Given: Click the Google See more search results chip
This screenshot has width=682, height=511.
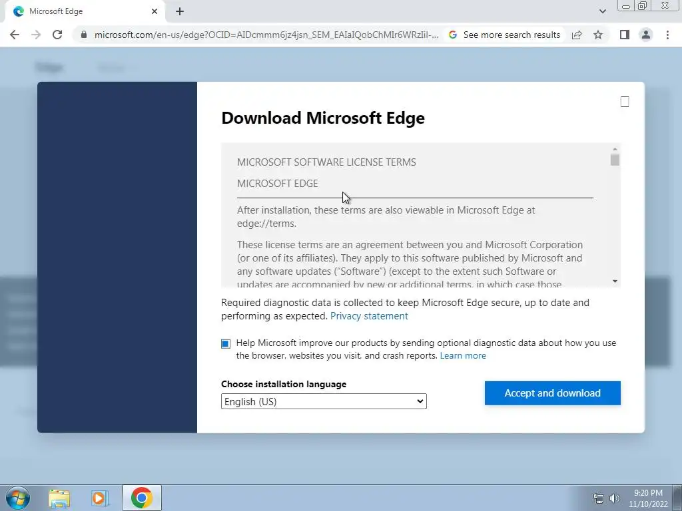Looking at the screenshot, I should [x=505, y=35].
